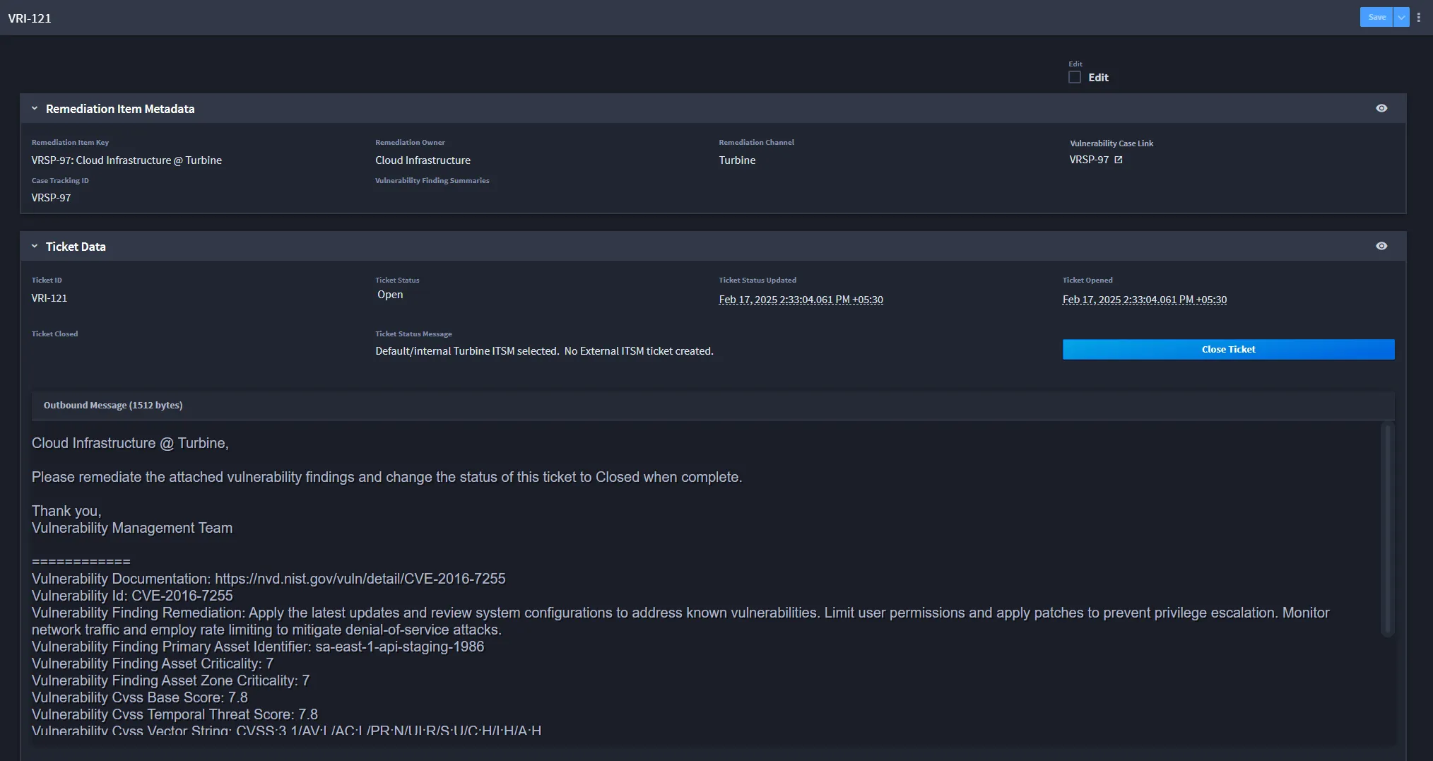Open the VRSP-97 external link icon
The image size is (1433, 761).
click(1119, 160)
